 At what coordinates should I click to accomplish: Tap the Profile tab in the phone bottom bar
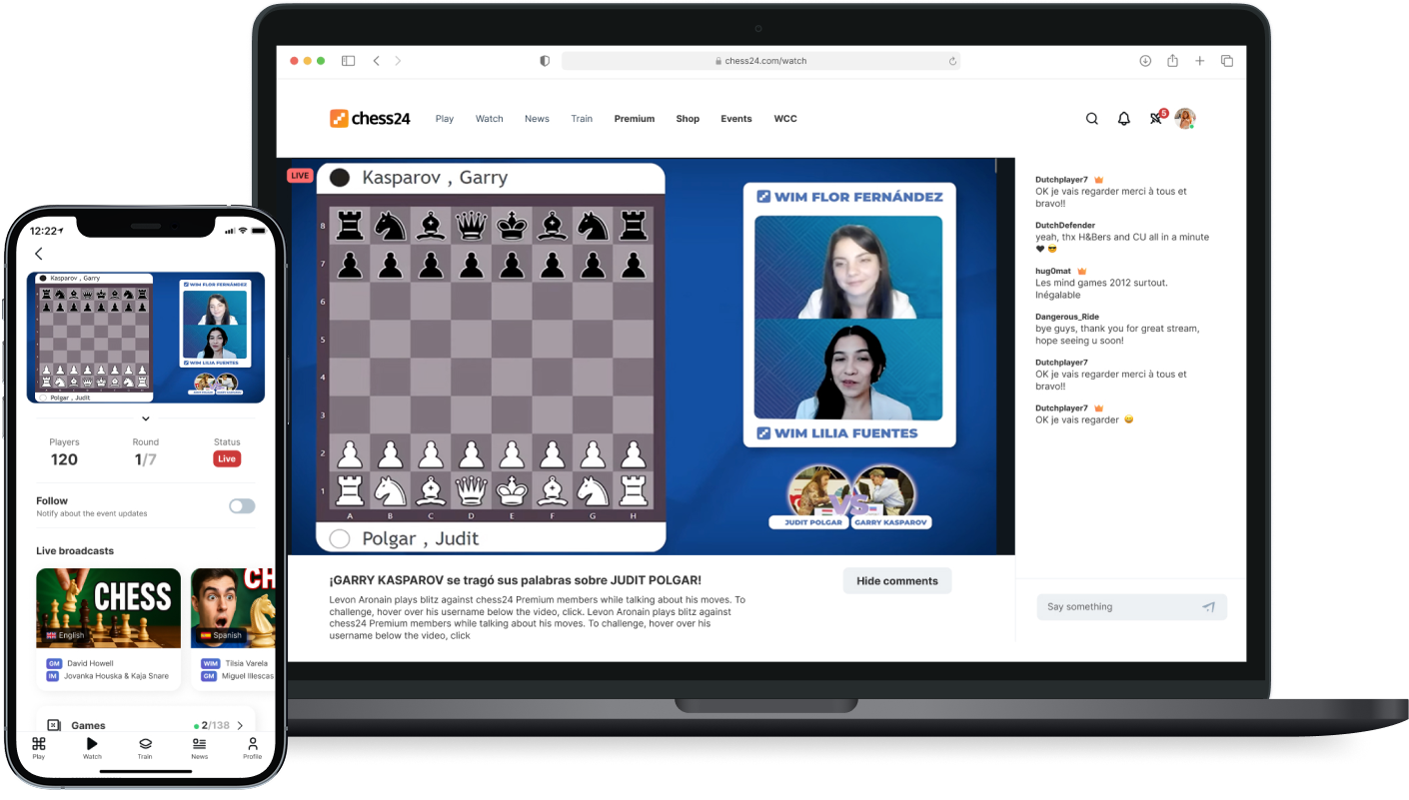click(x=252, y=748)
